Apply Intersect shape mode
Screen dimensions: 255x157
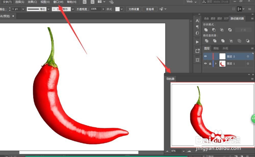pos(222,30)
